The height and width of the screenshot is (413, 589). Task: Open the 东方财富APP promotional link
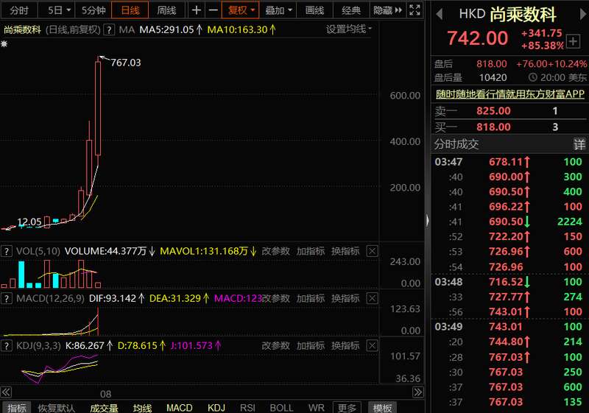(509, 94)
